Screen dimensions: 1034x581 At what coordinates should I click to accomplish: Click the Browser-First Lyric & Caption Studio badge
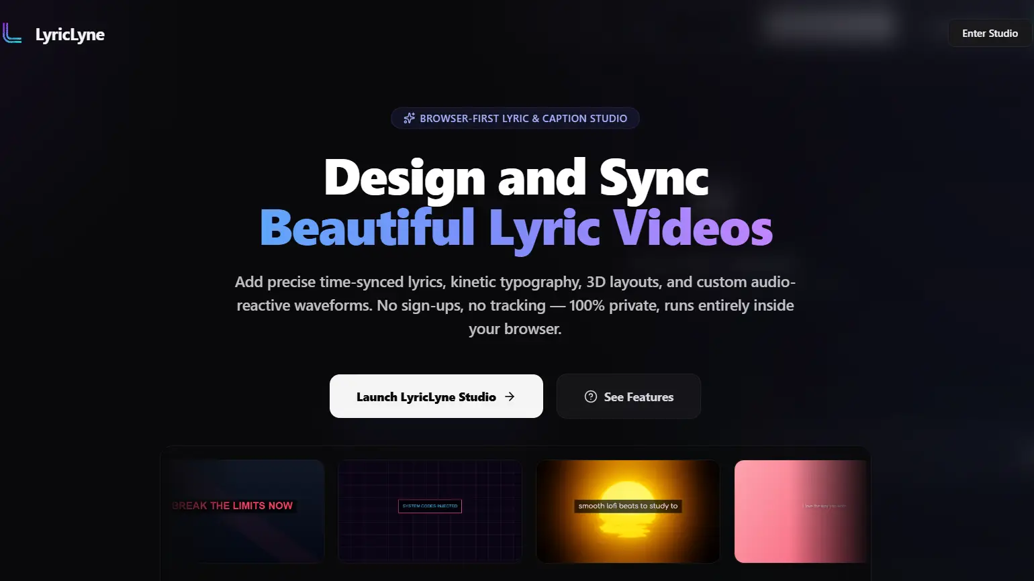click(515, 119)
